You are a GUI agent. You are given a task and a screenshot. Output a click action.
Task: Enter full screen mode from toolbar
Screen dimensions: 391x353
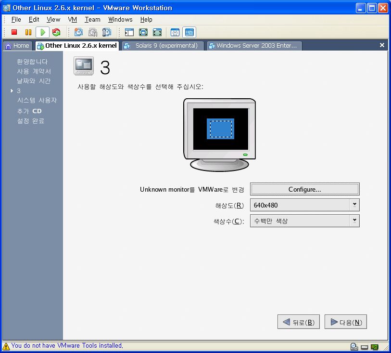pyautogui.click(x=143, y=32)
